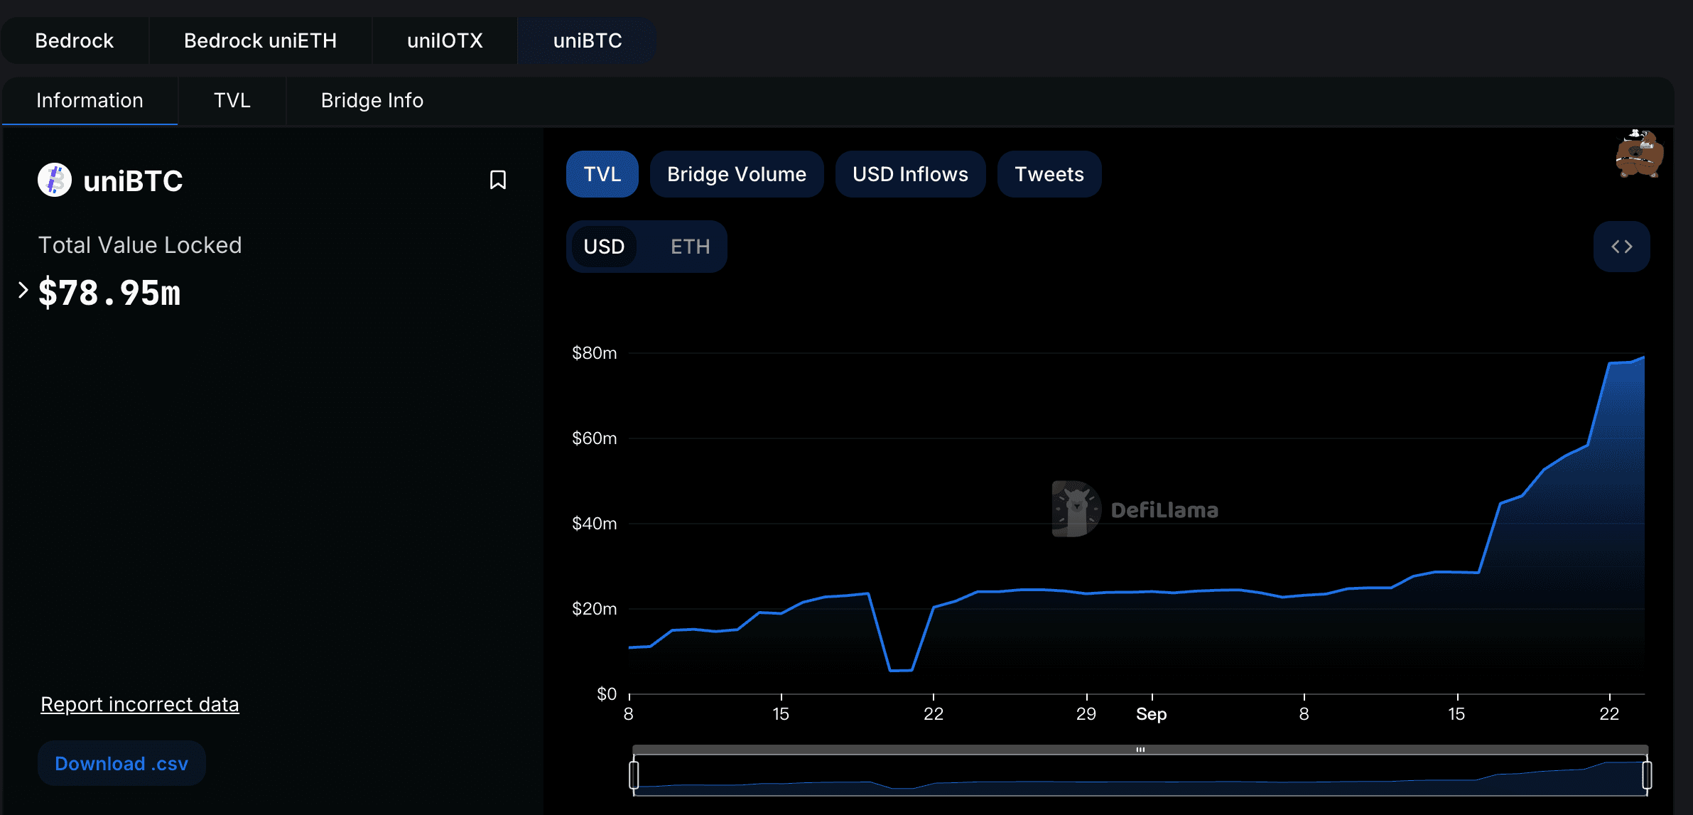Click the Total Value Locked label
This screenshot has height=815, width=1693.
tap(140, 245)
